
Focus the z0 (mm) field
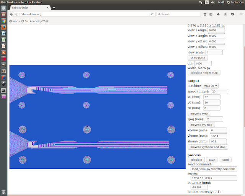click(212, 108)
